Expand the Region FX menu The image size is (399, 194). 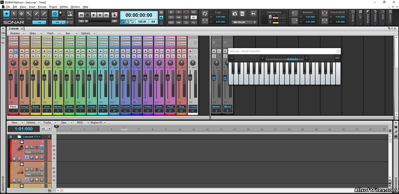pyautogui.click(x=98, y=122)
